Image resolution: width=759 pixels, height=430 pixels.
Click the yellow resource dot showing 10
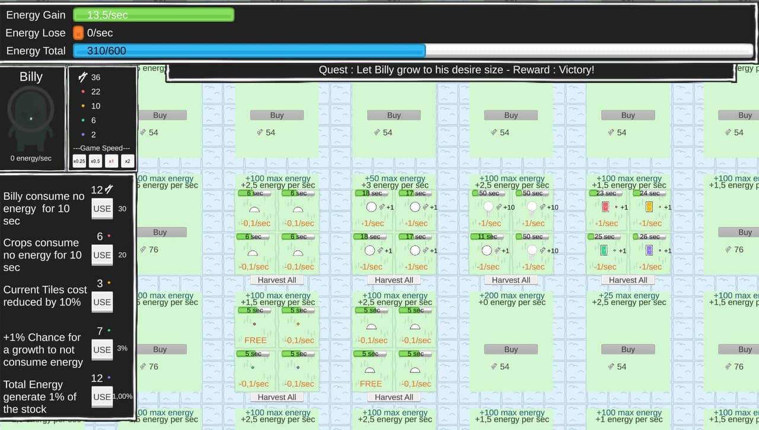pyautogui.click(x=83, y=106)
